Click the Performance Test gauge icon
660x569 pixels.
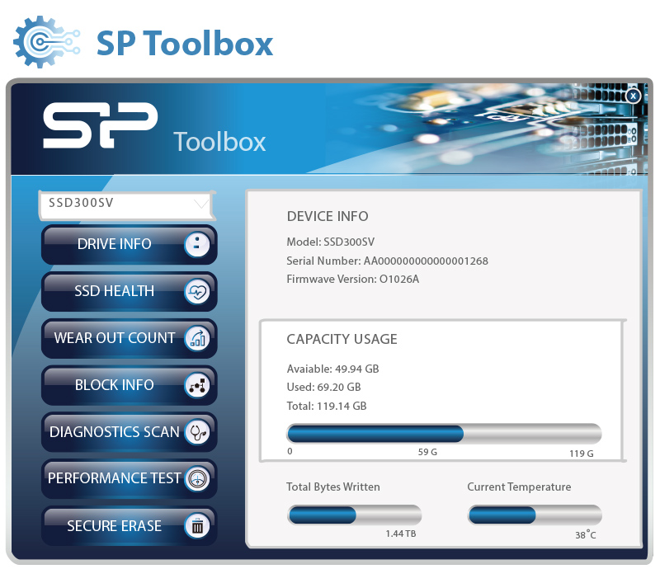pyautogui.click(x=197, y=479)
